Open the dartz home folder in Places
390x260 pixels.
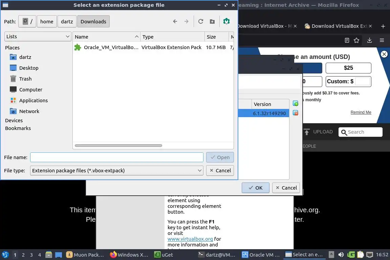coord(25,57)
